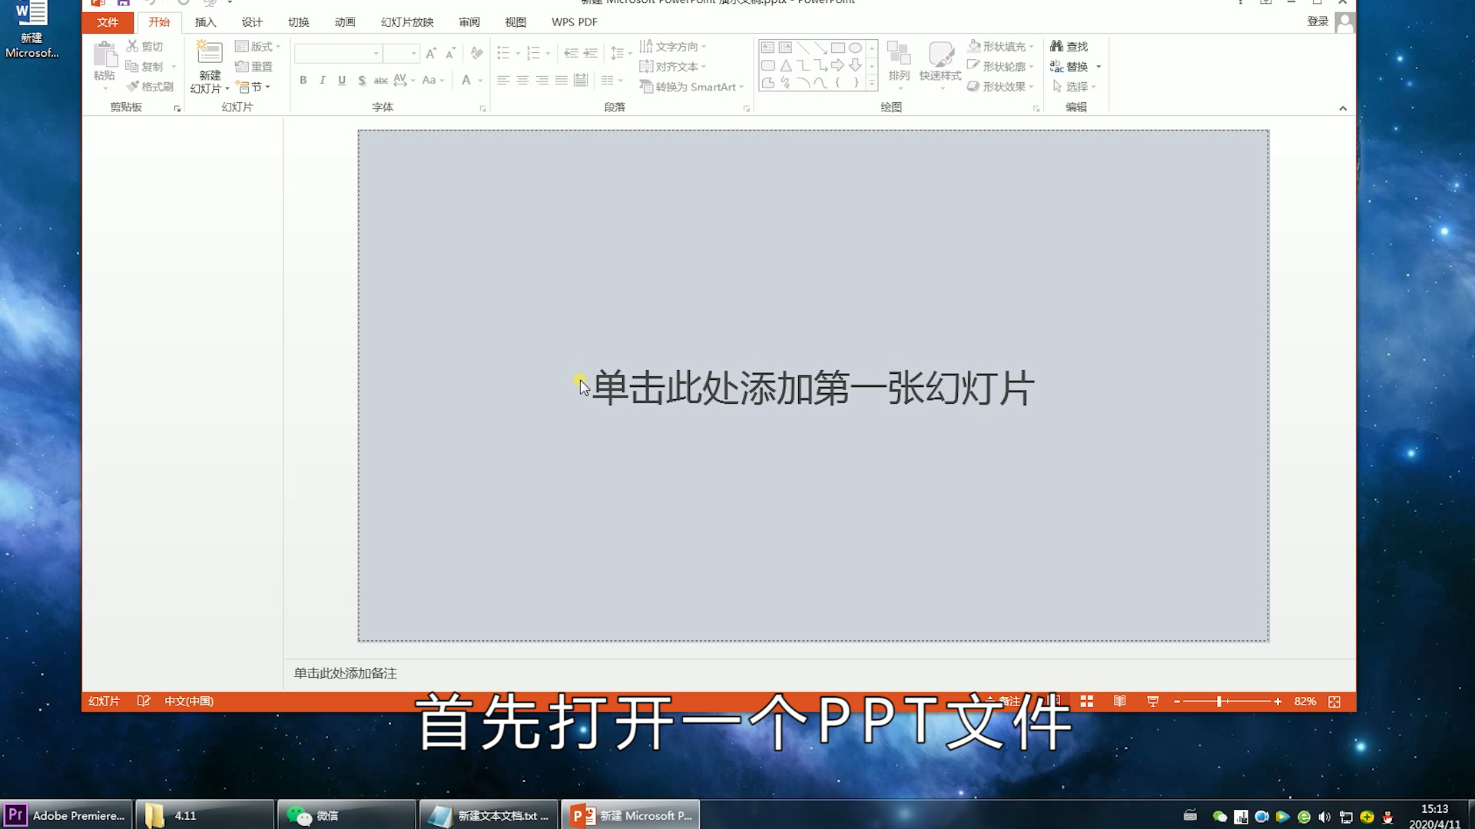Click the Sign in (登录) link
Viewport: 1475px width, 829px height.
(x=1317, y=21)
